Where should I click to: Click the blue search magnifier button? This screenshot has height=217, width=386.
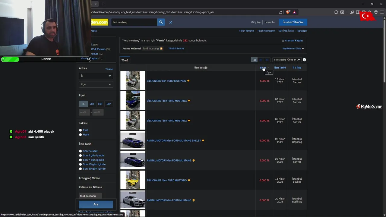[161, 22]
